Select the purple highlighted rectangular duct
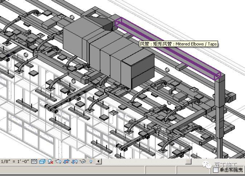Viewport: 245px width, 176px height. pyautogui.click(x=168, y=49)
